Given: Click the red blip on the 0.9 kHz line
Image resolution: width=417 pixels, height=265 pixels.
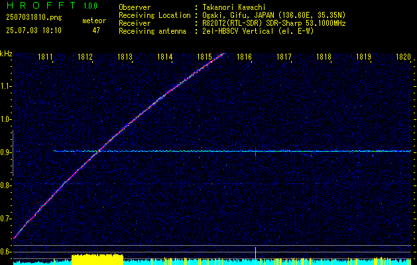Looking at the screenshot, I should (256, 152).
